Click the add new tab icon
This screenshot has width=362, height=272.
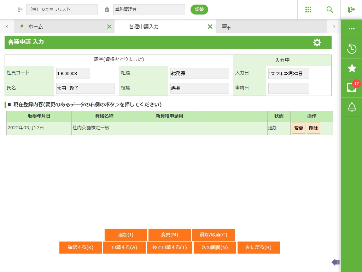click(226, 27)
